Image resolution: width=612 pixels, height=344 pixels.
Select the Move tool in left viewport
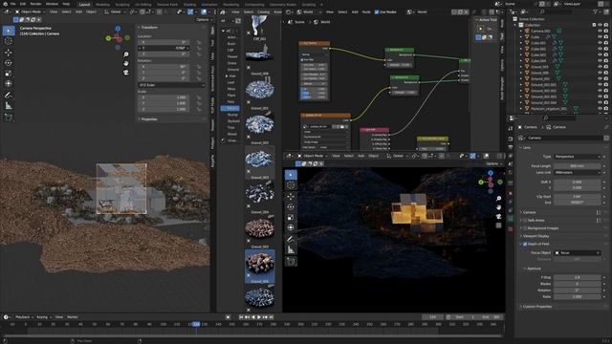(x=9, y=53)
